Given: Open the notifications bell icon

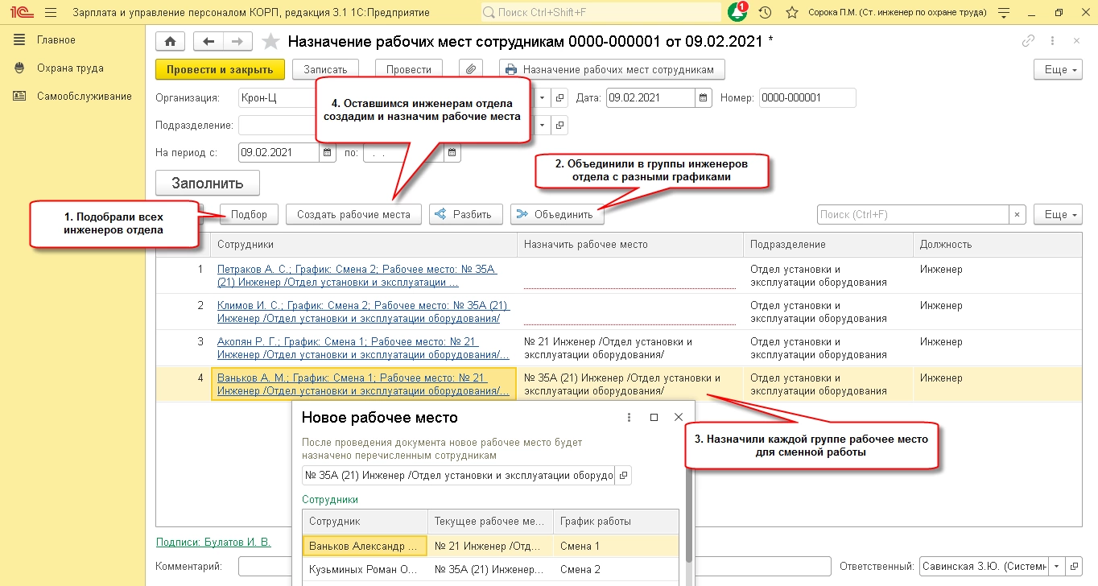Looking at the screenshot, I should [737, 13].
